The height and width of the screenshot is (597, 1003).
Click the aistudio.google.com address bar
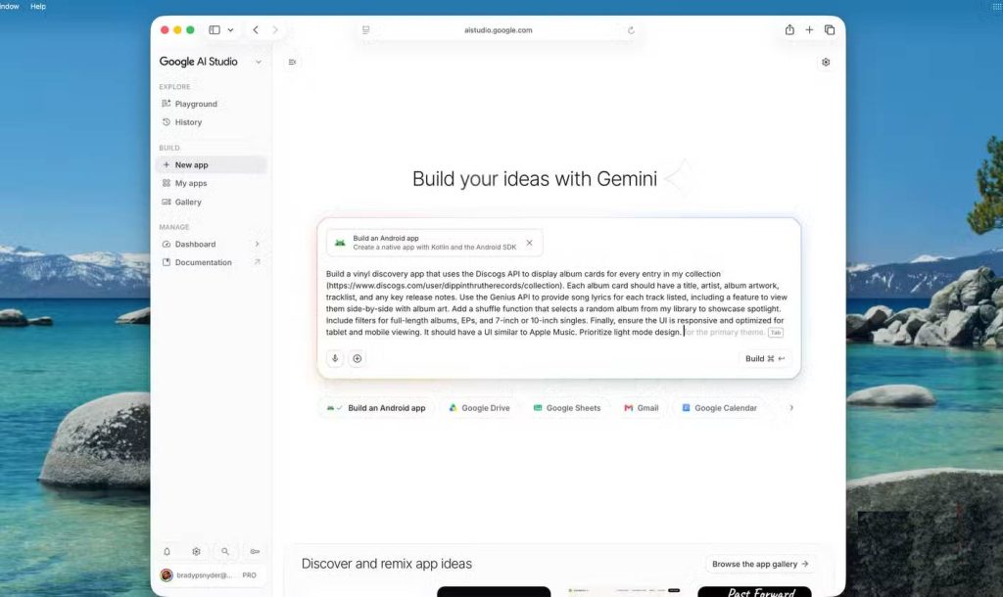pyautogui.click(x=499, y=30)
